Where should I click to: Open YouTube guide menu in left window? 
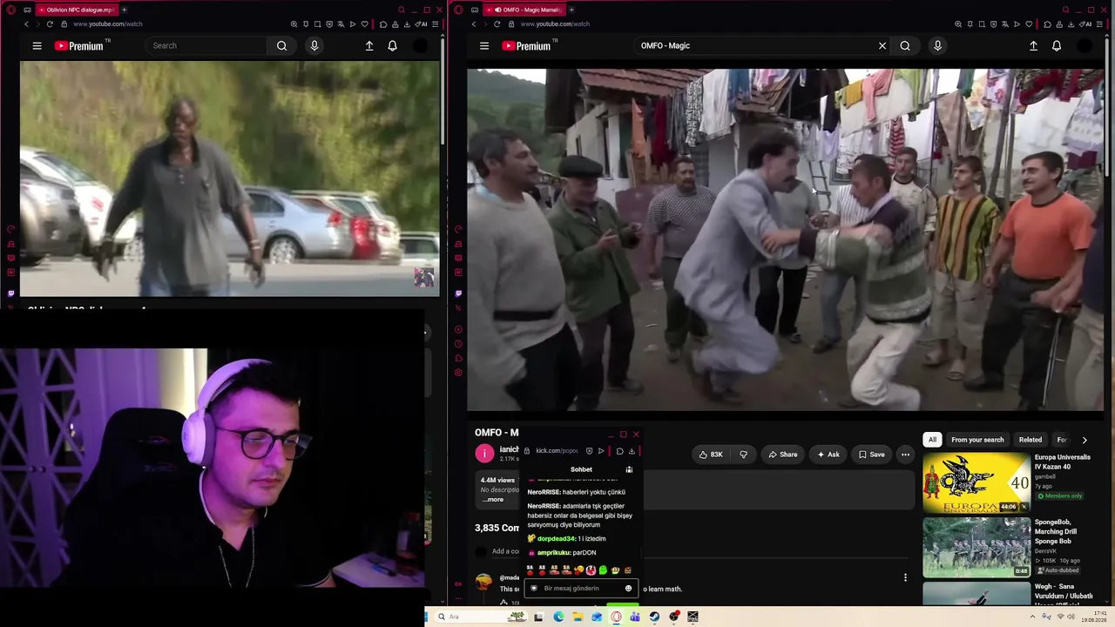37,45
